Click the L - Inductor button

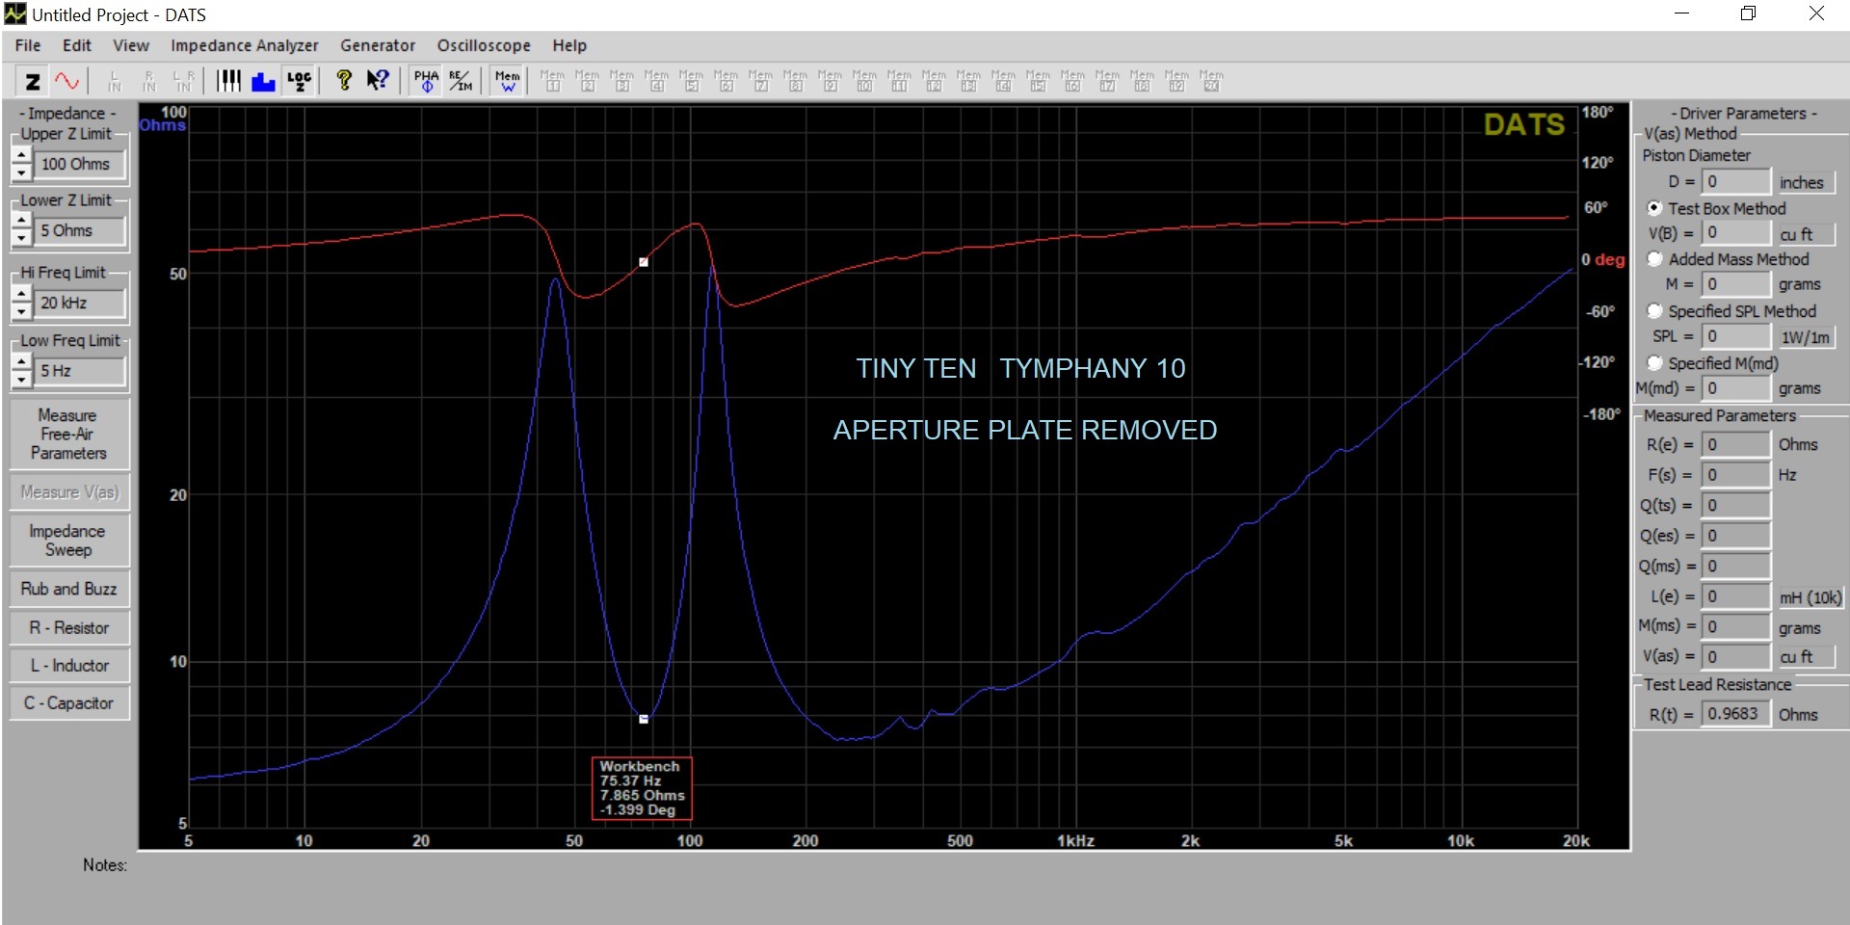[x=68, y=665]
